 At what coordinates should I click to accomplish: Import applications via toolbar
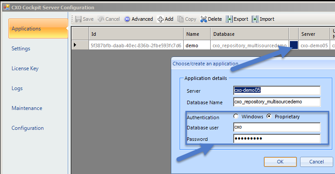click(x=263, y=19)
